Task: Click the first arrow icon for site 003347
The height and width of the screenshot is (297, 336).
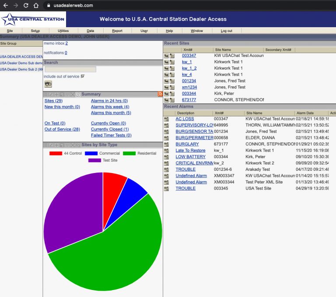Action: point(166,56)
